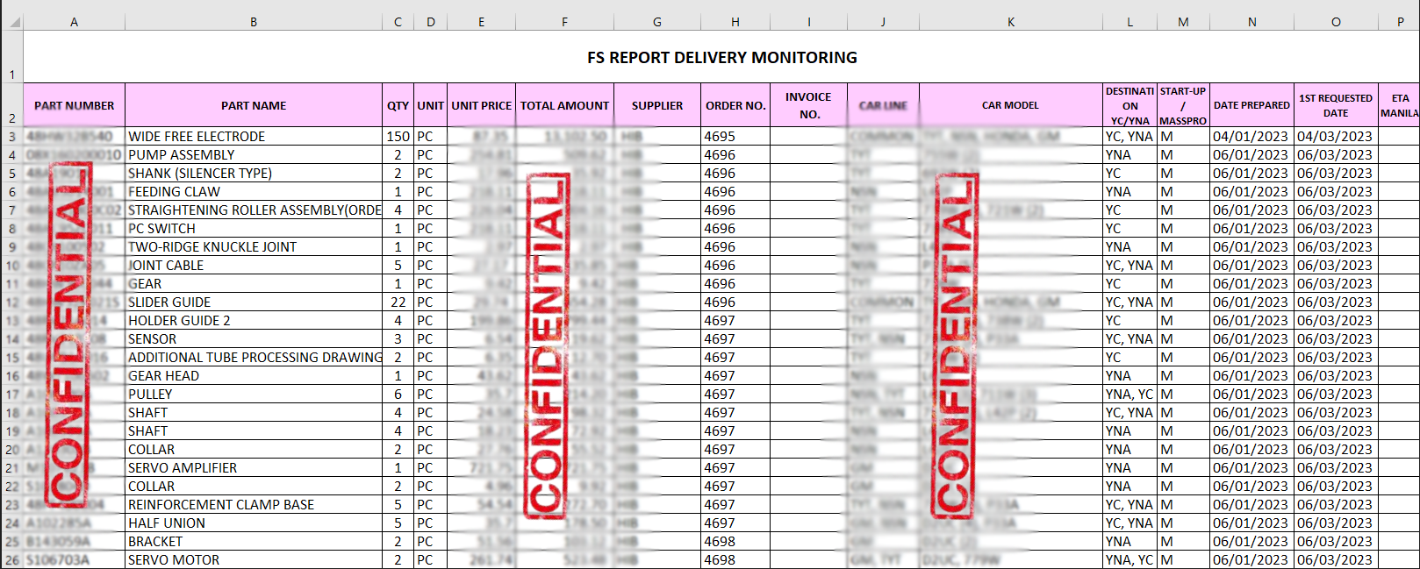Click the FS REPORT DELIVERY MONITORING title cell

pyautogui.click(x=721, y=57)
